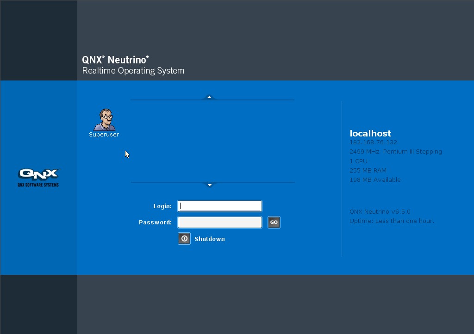Click the 198 MB Available text
The width and height of the screenshot is (474, 334).
point(375,179)
